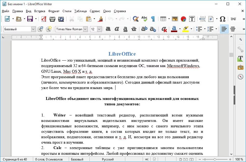Toggle bullet list formatting
This screenshot has width=246, height=162.
(x=199, y=29)
